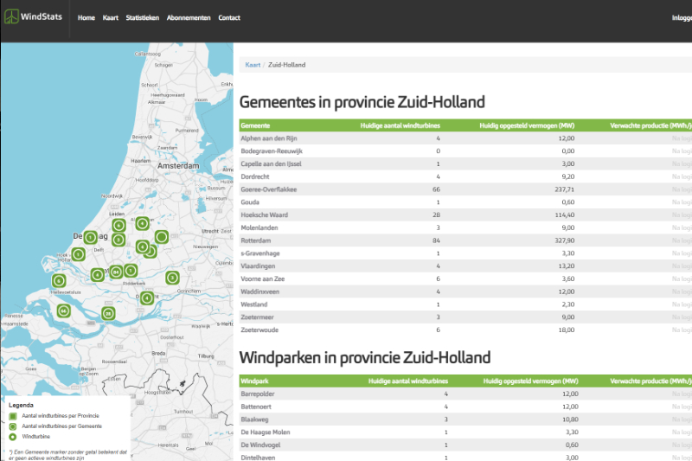The width and height of the screenshot is (692, 461).
Task: Select 'Molenlanden' in the table
Action: point(259,228)
